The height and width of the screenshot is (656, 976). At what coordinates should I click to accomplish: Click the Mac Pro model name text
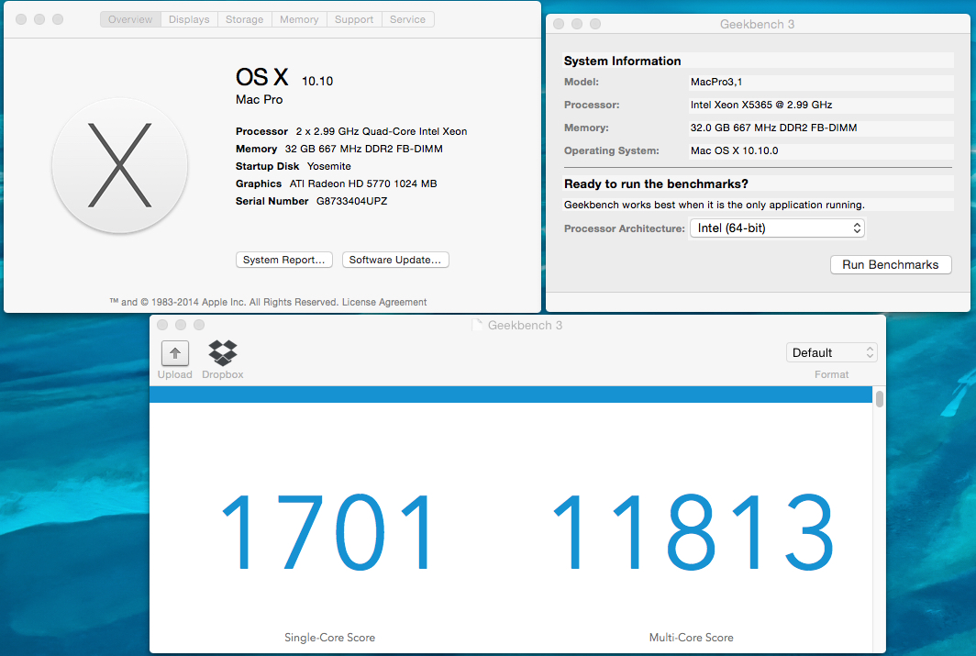259,100
